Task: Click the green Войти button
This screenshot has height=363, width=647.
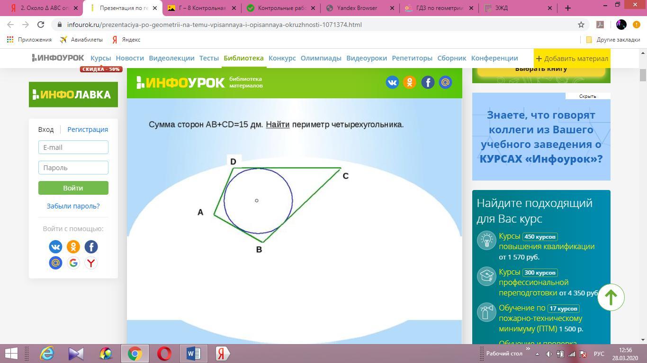Action: (73, 188)
